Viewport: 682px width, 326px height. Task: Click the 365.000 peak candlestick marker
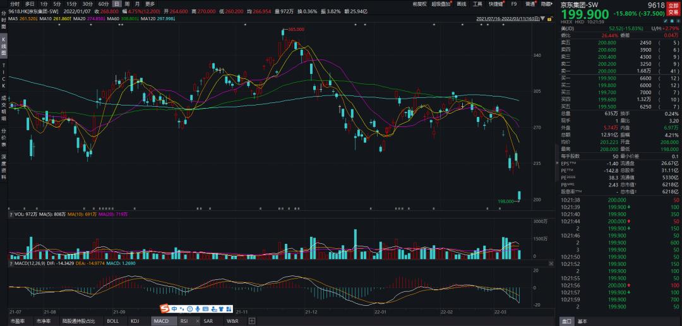pyautogui.click(x=284, y=33)
